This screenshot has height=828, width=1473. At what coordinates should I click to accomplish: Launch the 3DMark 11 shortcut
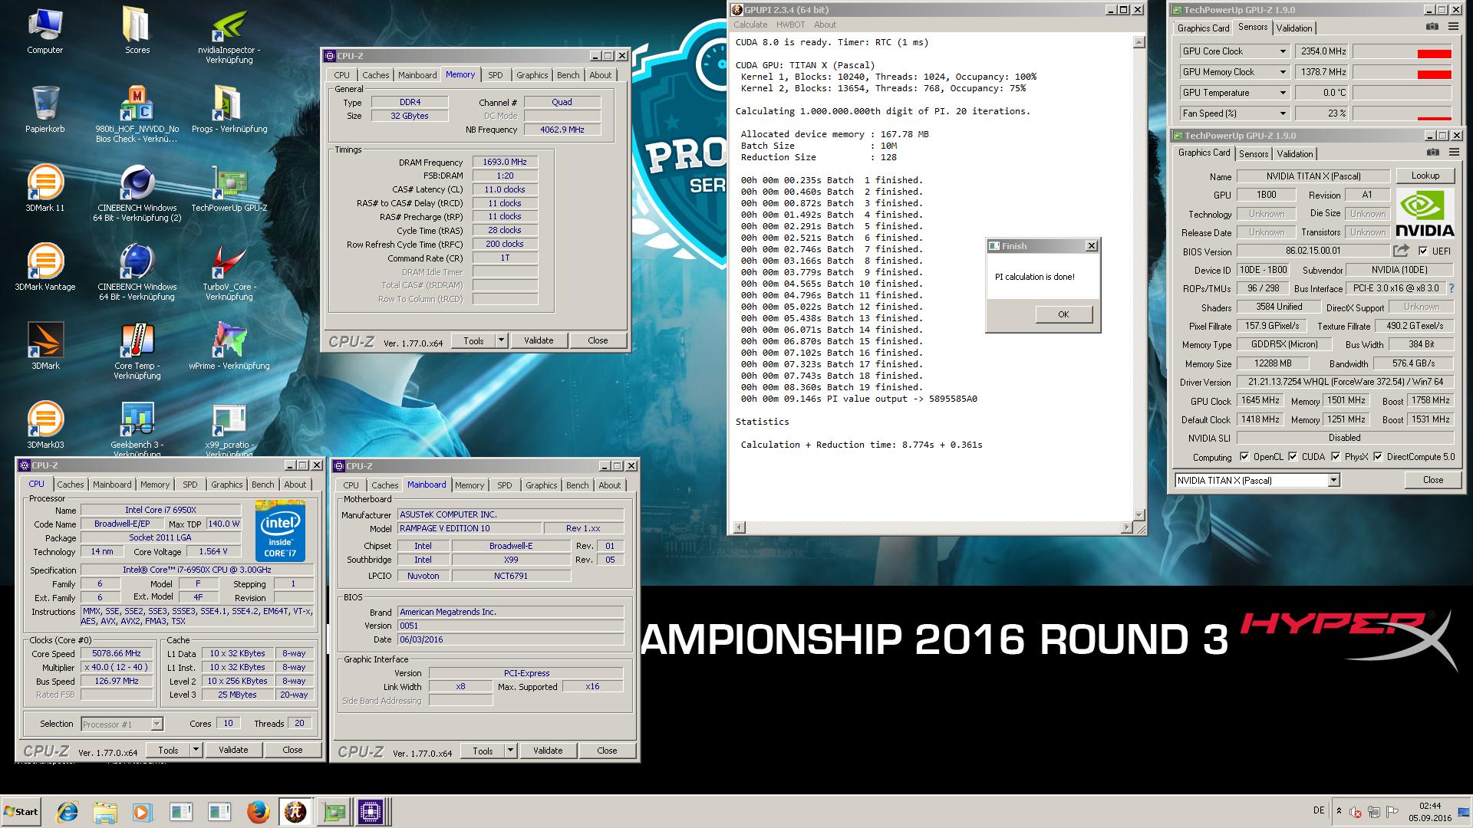[x=45, y=189]
